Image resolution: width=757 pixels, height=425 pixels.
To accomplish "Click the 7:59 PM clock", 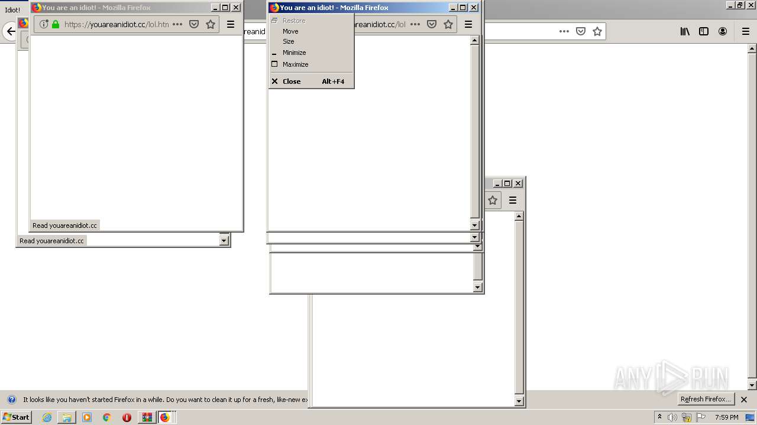I will pos(726,417).
